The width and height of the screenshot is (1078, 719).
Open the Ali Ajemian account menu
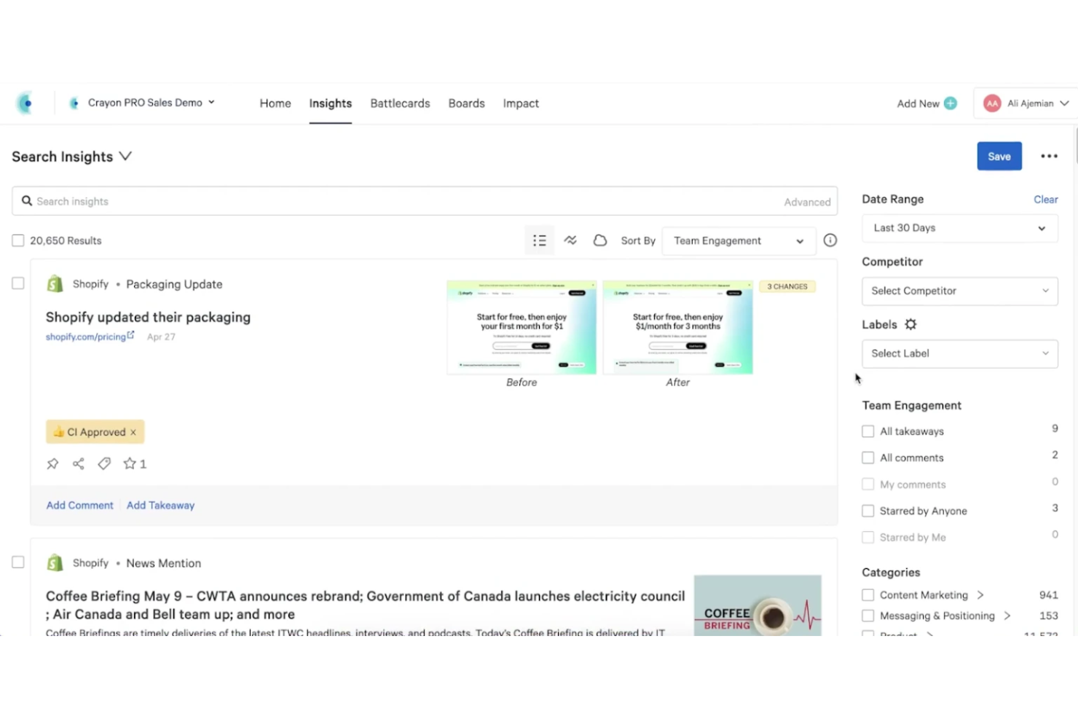(x=1026, y=103)
